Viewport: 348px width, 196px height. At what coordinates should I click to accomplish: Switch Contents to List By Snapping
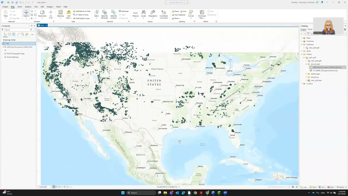[x=23, y=34]
